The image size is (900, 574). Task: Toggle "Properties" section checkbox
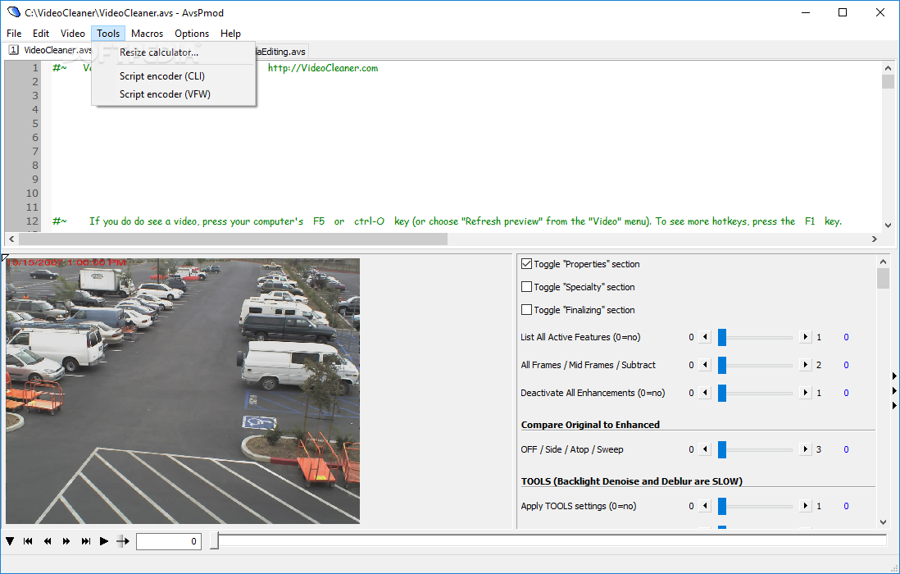(526, 264)
